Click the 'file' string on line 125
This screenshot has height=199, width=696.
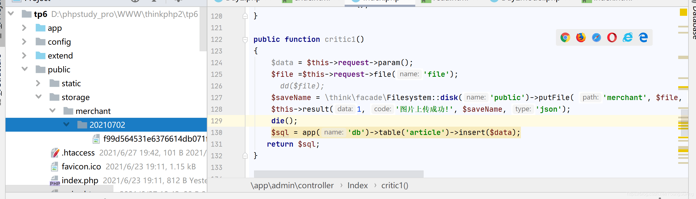click(436, 74)
